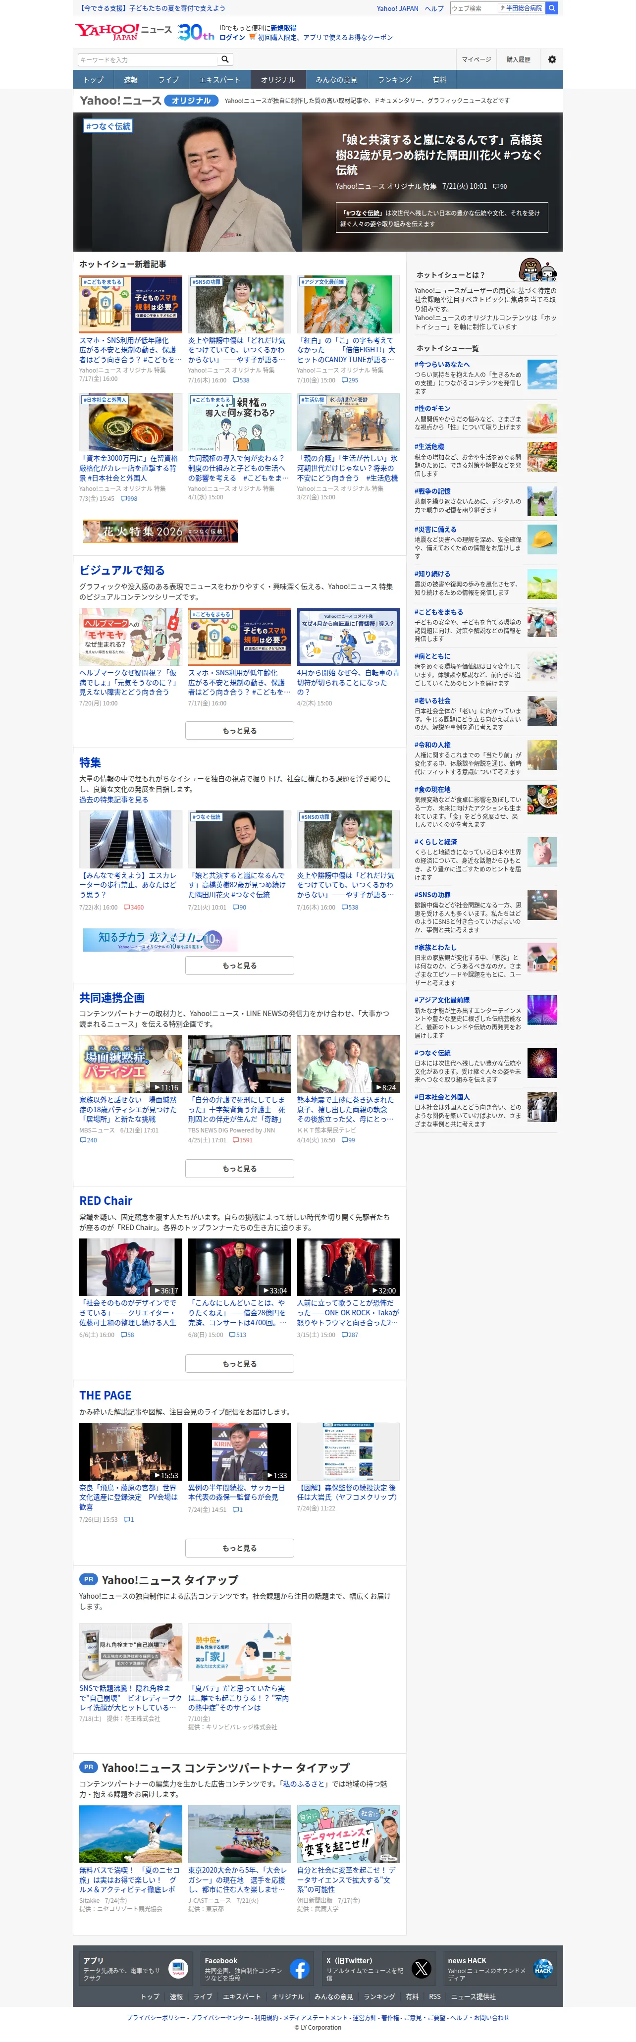Image resolution: width=636 pixels, height=2042 pixels.
Task: Click the news HACK icon
Action: pyautogui.click(x=542, y=1969)
